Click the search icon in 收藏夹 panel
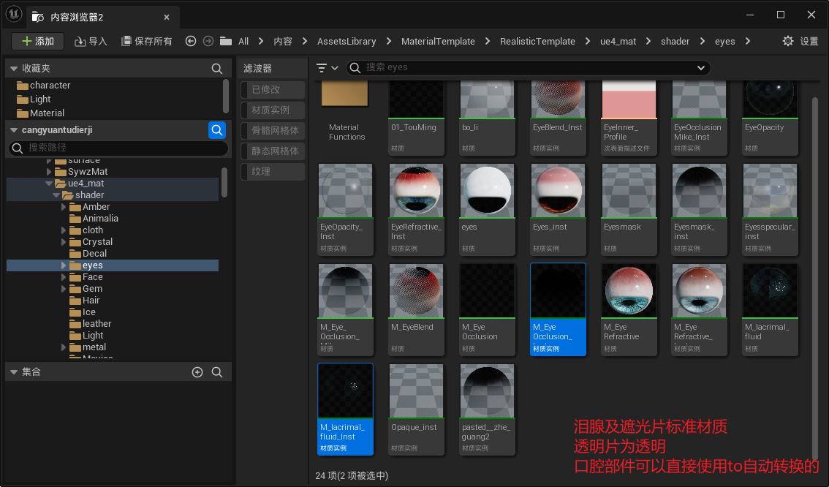Image resolution: width=829 pixels, height=487 pixels. click(216, 68)
